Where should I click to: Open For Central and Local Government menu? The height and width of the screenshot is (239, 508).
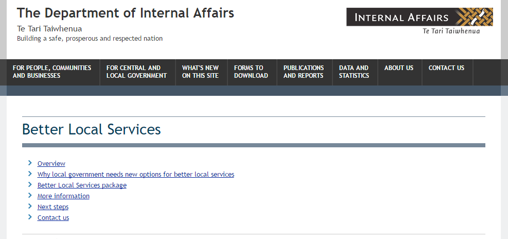point(137,72)
